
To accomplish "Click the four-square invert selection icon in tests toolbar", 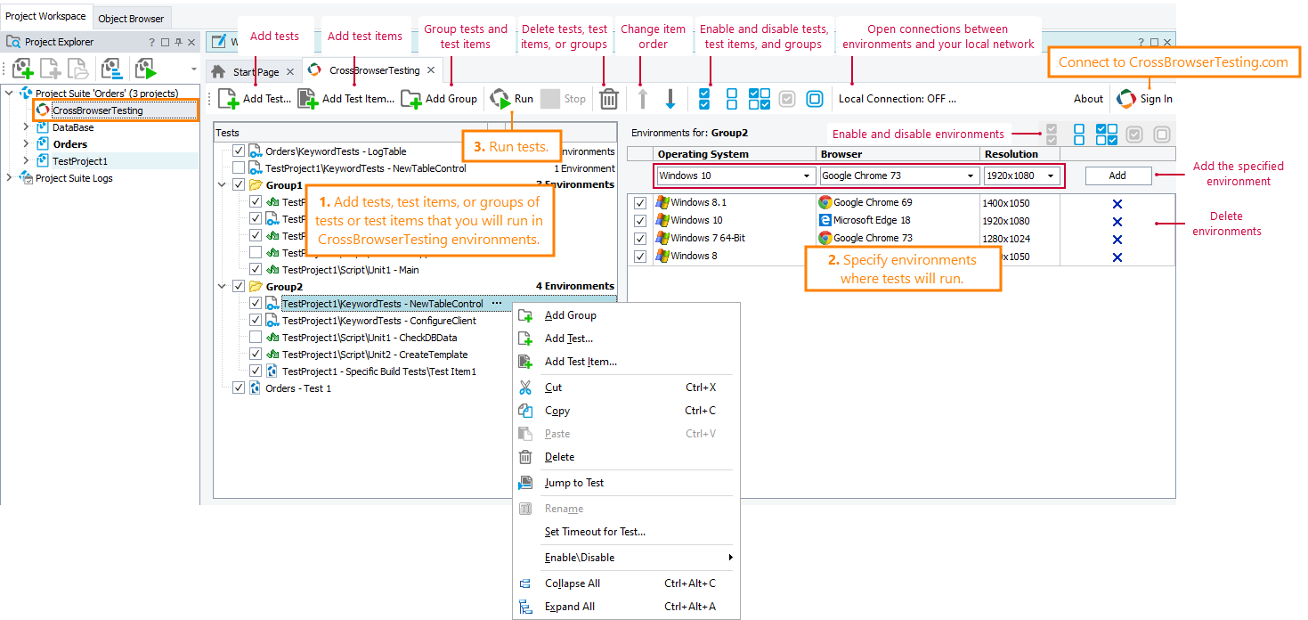I will point(760,99).
